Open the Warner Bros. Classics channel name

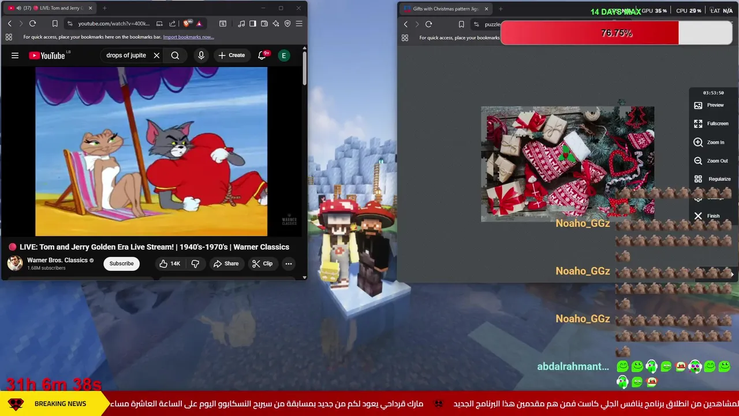coord(57,260)
